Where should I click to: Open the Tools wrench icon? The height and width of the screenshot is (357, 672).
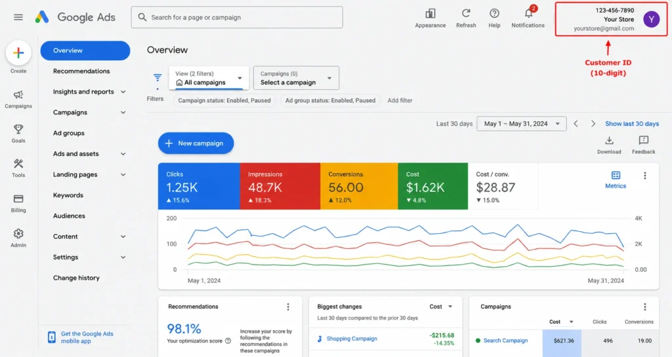click(18, 164)
